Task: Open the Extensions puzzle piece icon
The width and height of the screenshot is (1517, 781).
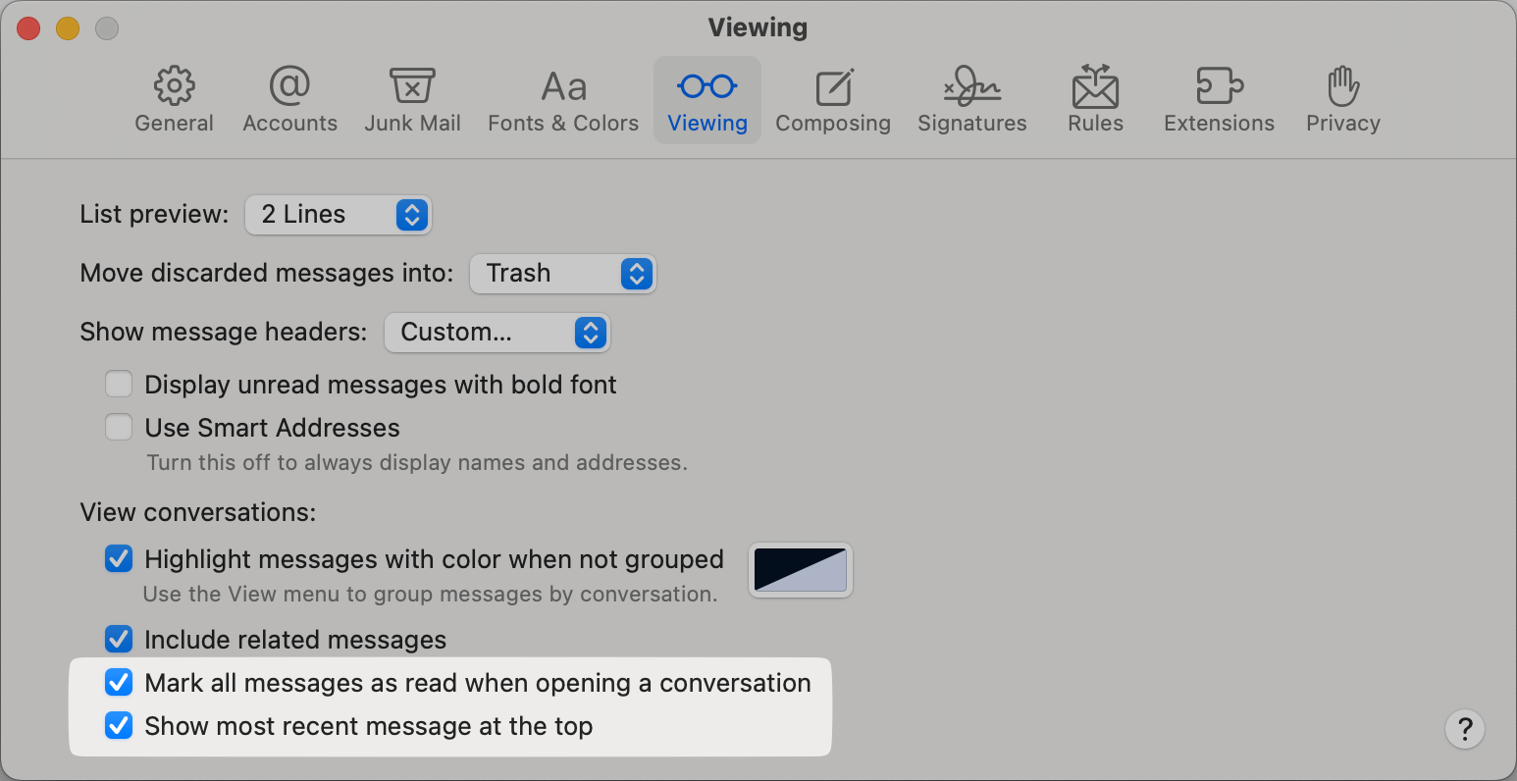Action: coord(1219,88)
